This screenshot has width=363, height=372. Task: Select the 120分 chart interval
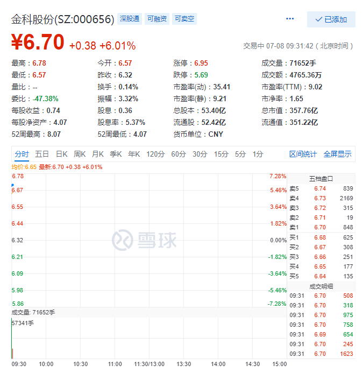tap(155, 154)
